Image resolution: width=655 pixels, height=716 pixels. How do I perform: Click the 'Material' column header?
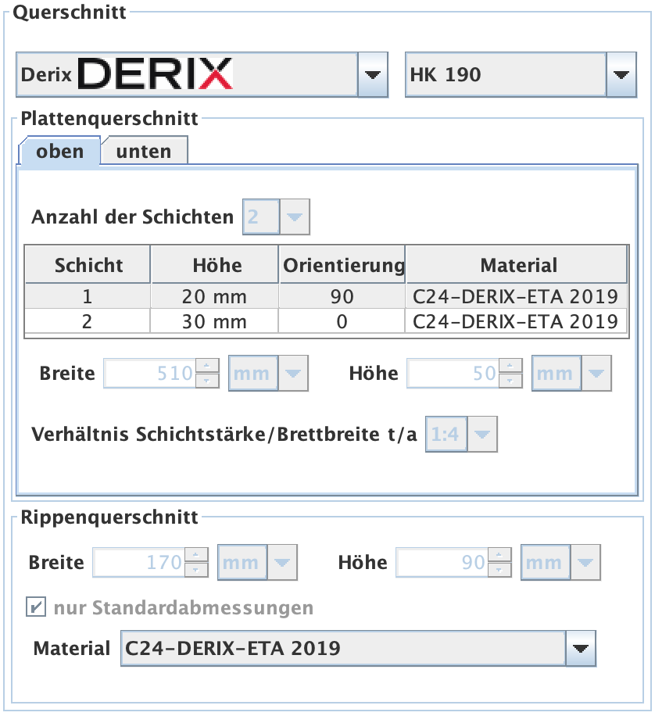click(x=517, y=265)
